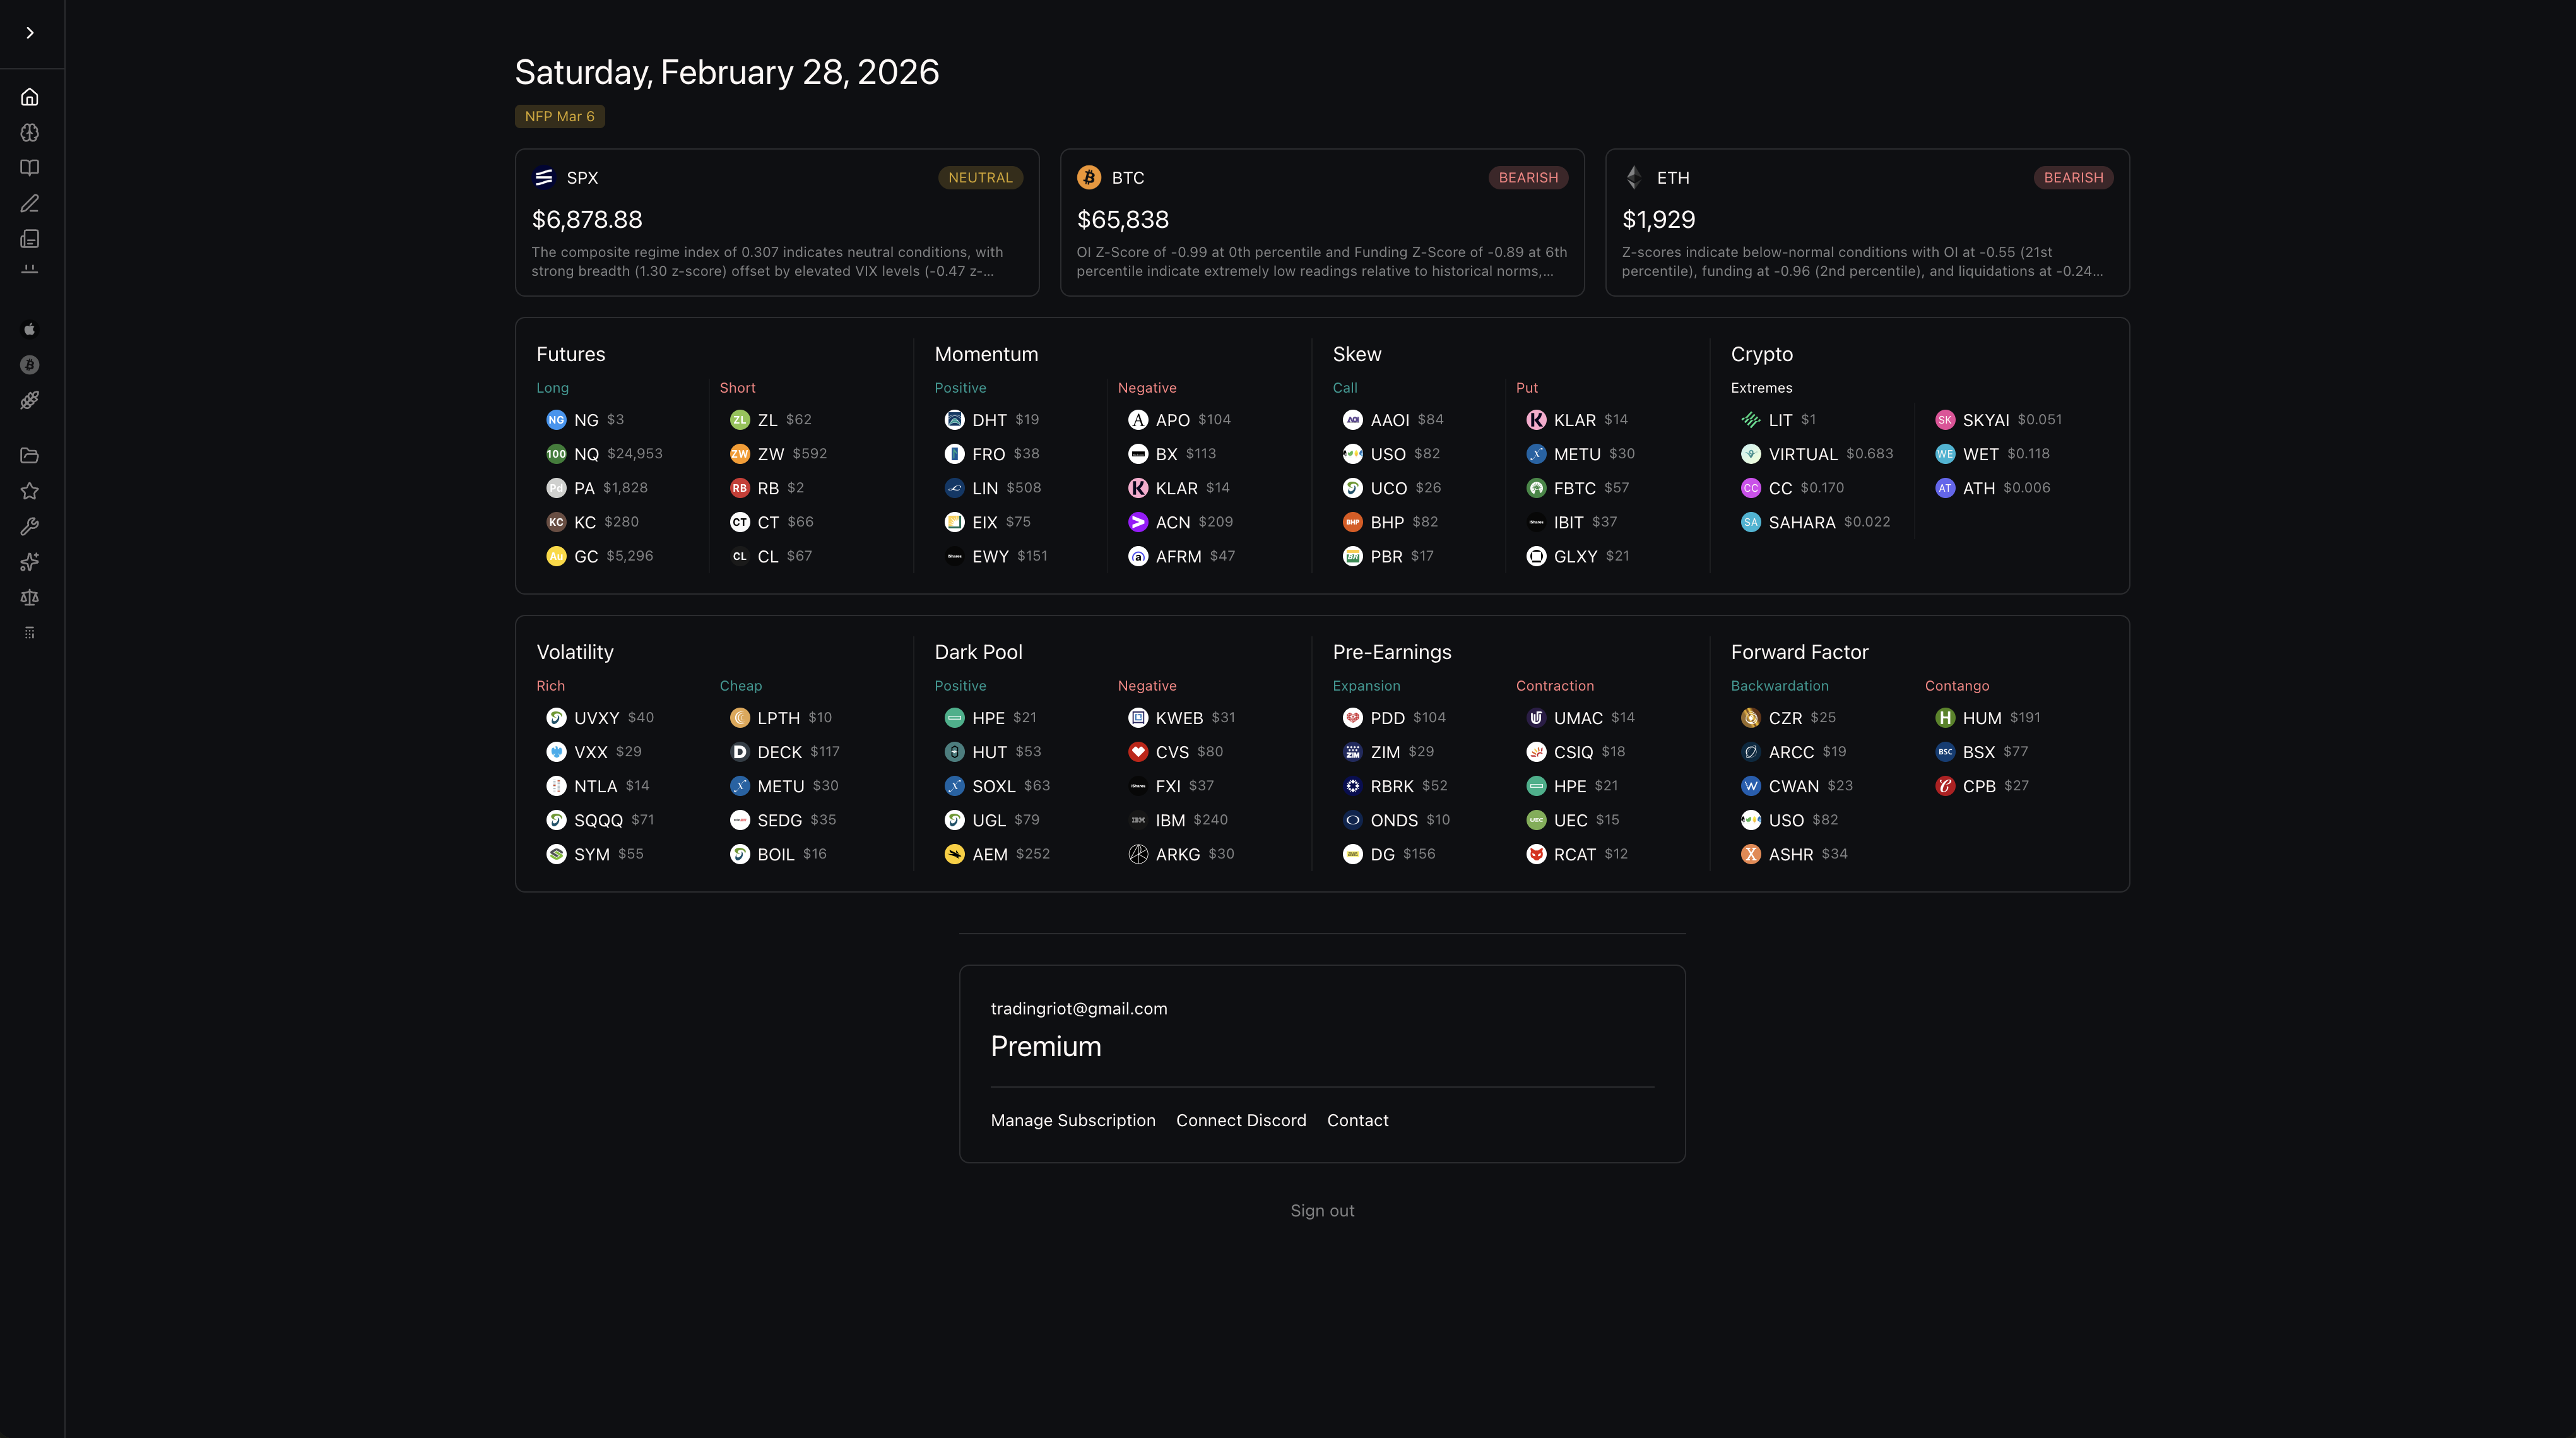Click Manage Subscription link
Screen dimensions: 2576x1438
[x=1072, y=1120]
